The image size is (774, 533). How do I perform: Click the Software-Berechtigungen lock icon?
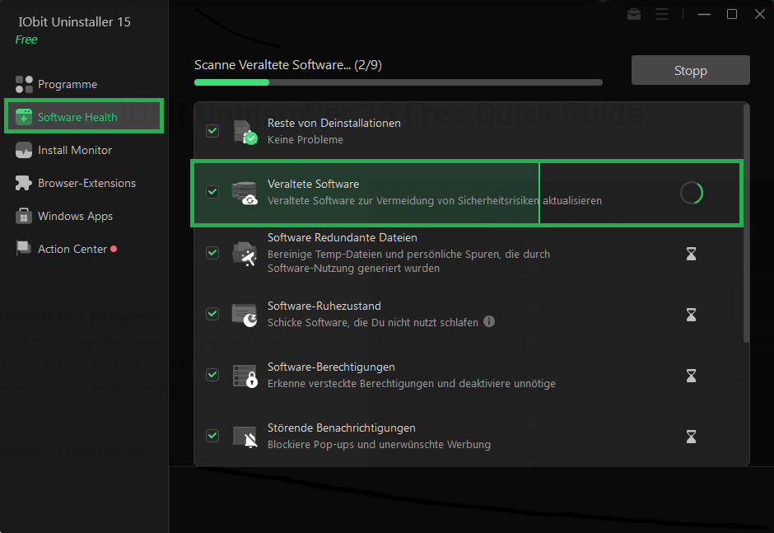click(x=245, y=376)
